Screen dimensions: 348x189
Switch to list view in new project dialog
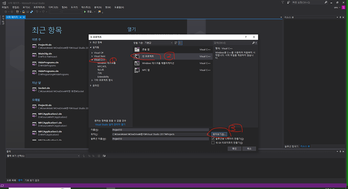point(180,43)
